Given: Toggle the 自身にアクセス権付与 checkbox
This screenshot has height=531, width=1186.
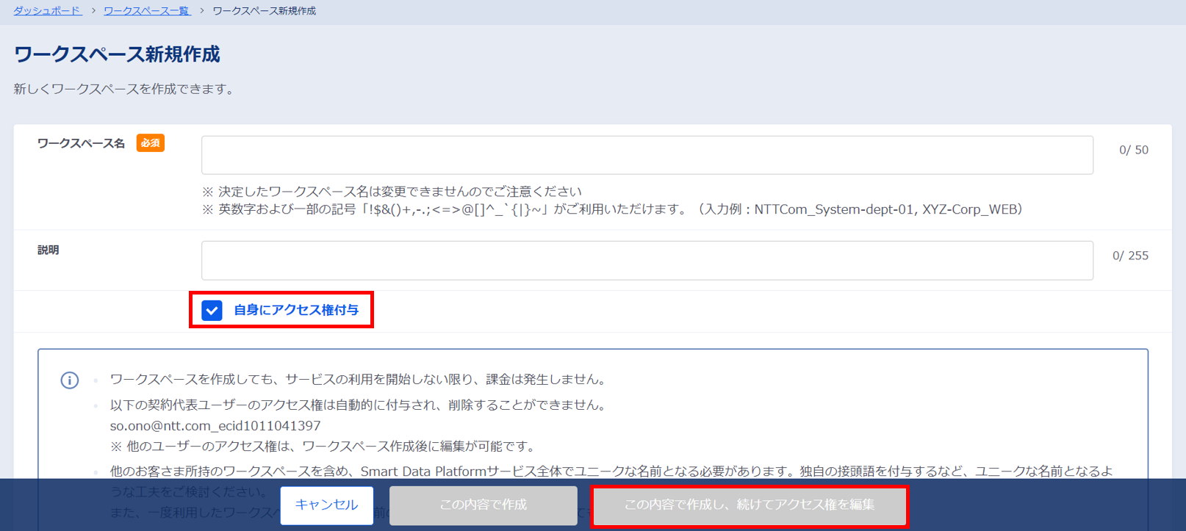Looking at the screenshot, I should pyautogui.click(x=212, y=310).
